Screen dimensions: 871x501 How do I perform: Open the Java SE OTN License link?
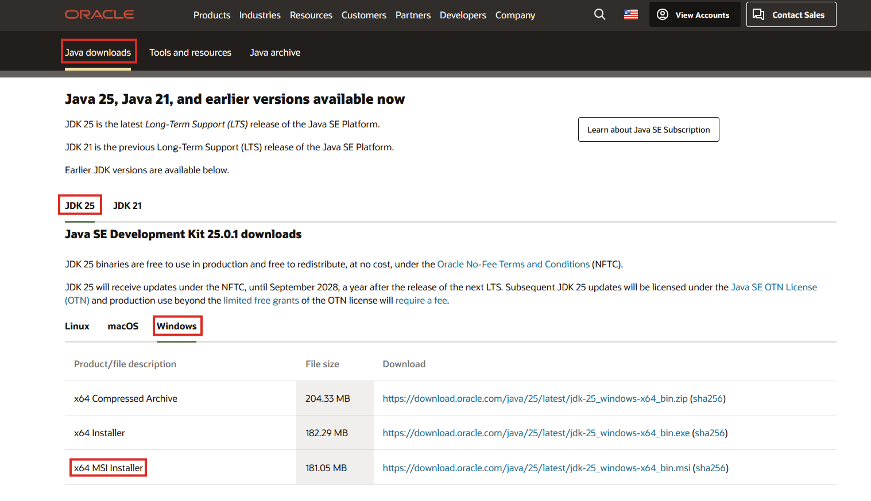pos(774,287)
